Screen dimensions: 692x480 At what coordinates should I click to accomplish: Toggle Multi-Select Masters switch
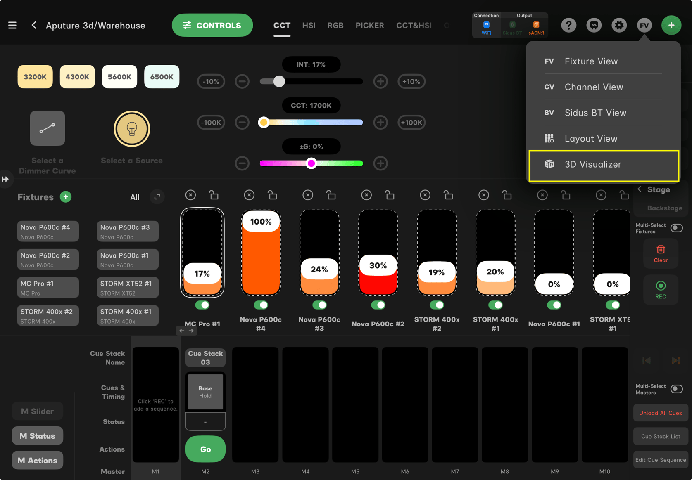click(676, 389)
